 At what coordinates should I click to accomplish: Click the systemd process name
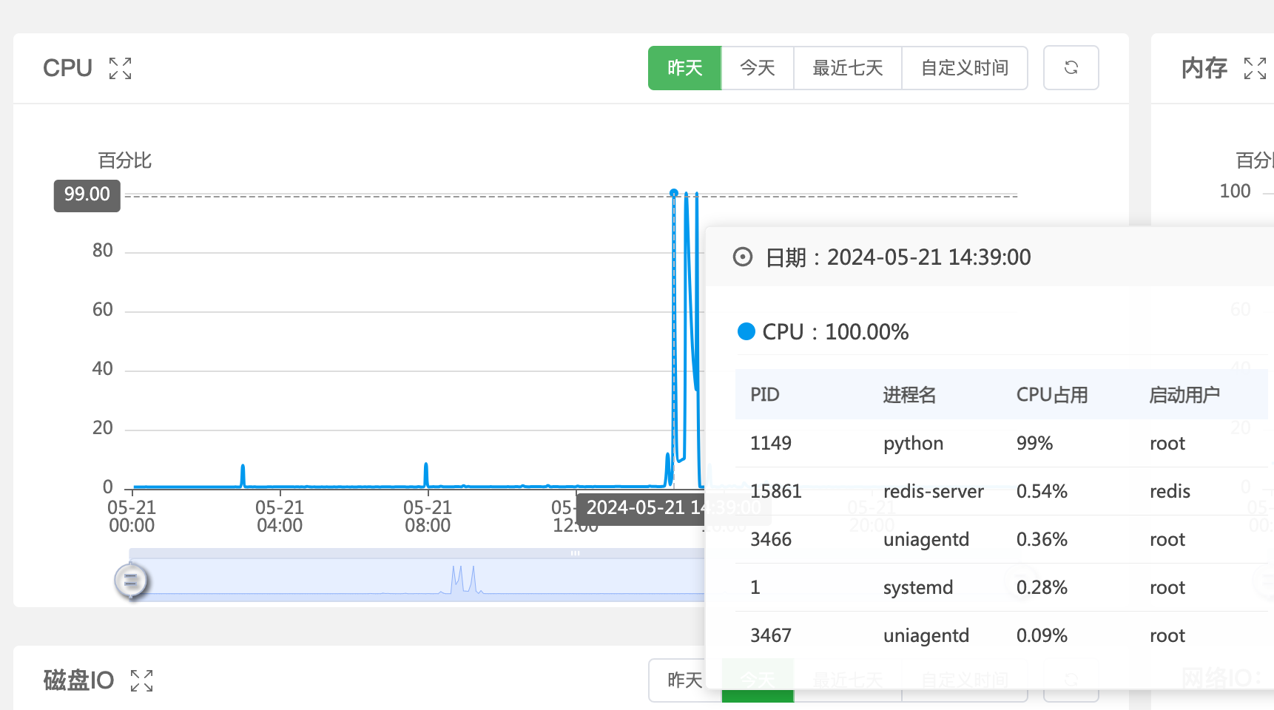click(918, 588)
